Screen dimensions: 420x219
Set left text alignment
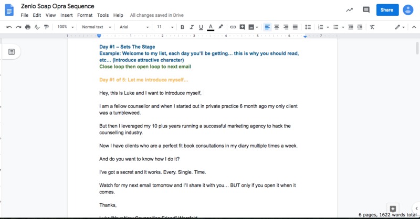click(267, 27)
